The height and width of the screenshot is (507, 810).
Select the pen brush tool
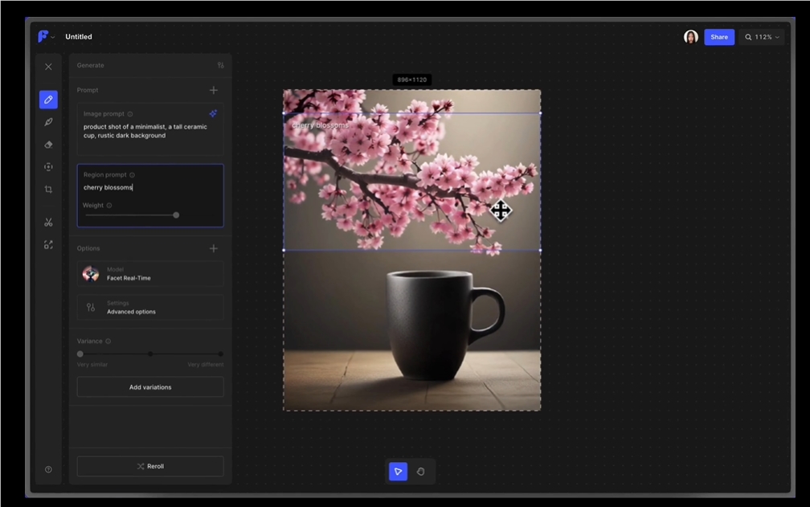click(x=48, y=122)
